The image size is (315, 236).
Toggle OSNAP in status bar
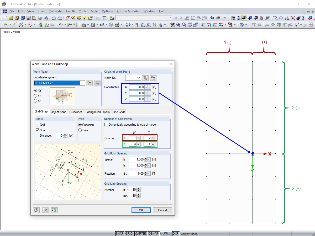(x=153, y=234)
